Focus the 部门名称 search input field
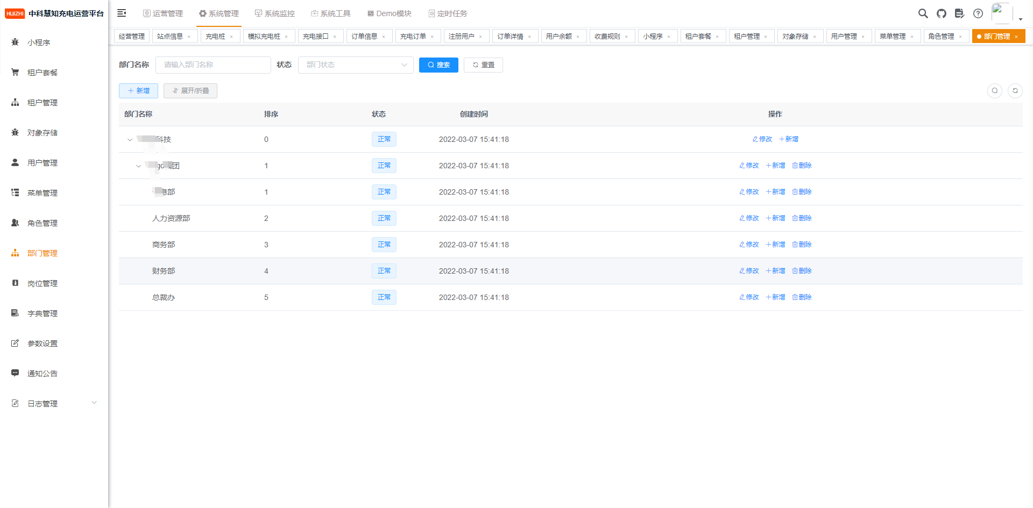1033x508 pixels. click(x=213, y=65)
